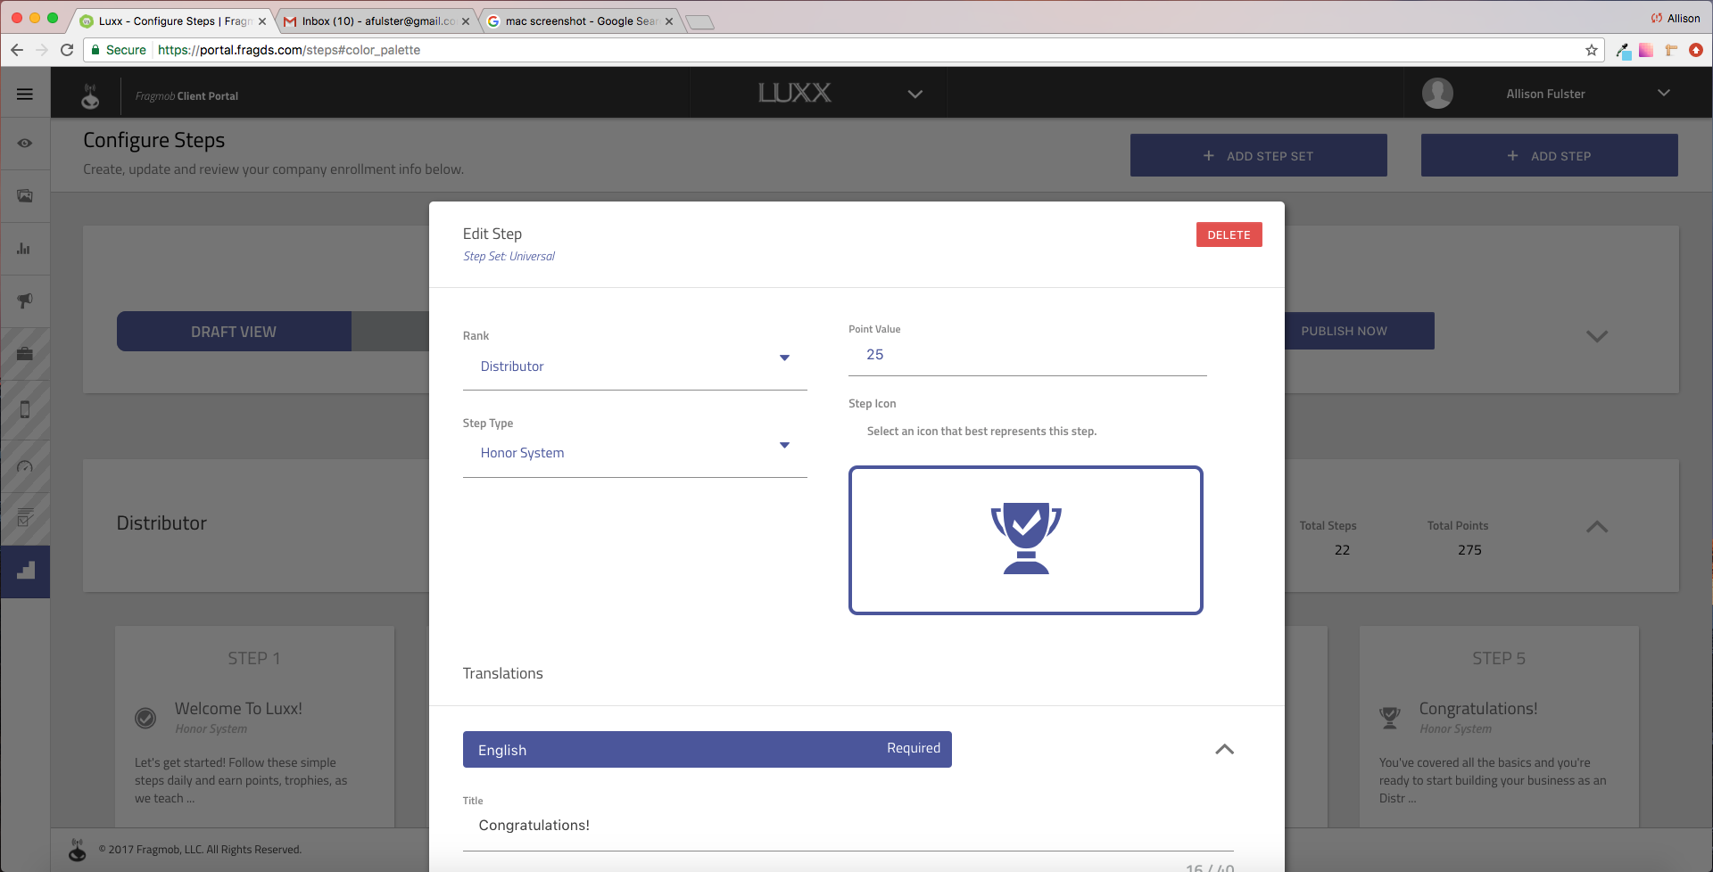Screen dimensions: 1713x872
Task: Click the Step 1 checkmark icon
Action: [x=145, y=717]
